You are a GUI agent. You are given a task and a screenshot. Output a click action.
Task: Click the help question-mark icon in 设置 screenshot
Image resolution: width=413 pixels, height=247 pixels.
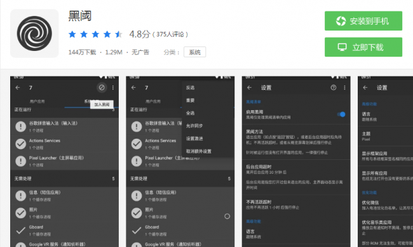[334, 88]
